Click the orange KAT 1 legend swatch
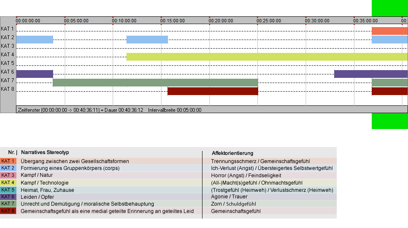 click(8, 161)
